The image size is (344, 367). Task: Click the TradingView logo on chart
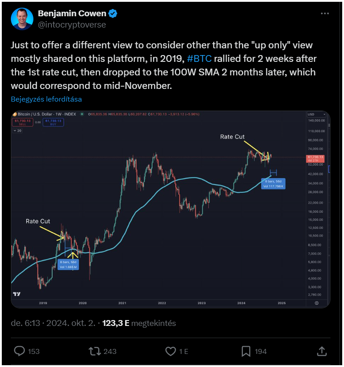[17, 294]
